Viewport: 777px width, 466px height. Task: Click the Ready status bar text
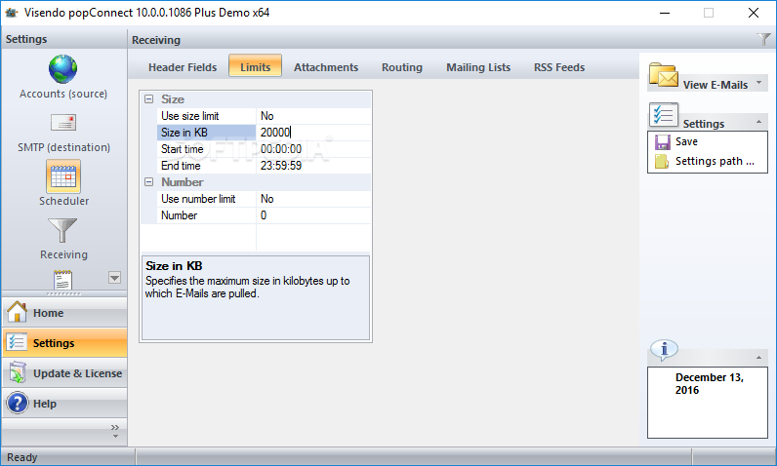click(x=21, y=457)
